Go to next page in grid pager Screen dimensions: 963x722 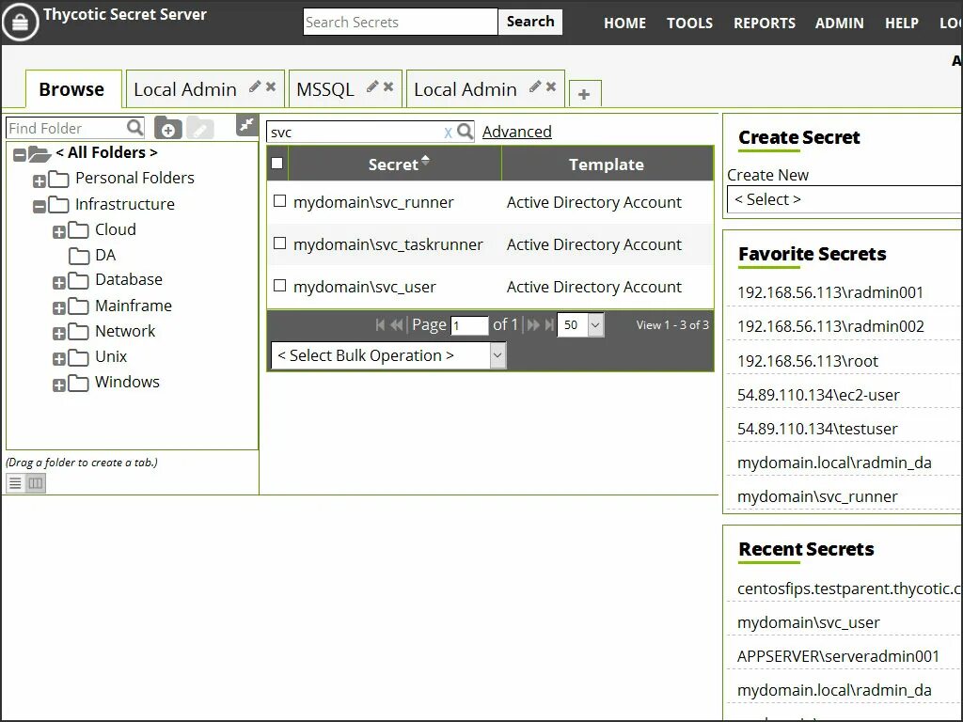pyautogui.click(x=533, y=324)
